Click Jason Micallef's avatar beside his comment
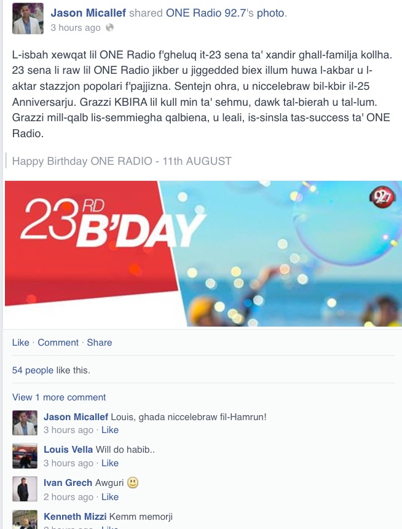The image size is (402, 529). tap(25, 423)
